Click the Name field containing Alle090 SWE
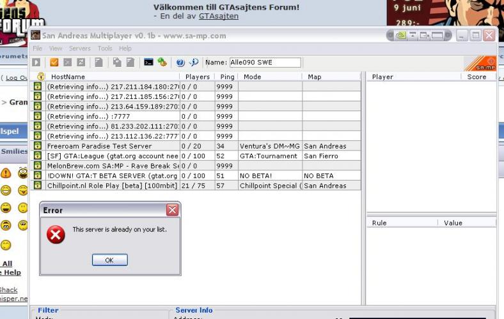 [x=265, y=63]
